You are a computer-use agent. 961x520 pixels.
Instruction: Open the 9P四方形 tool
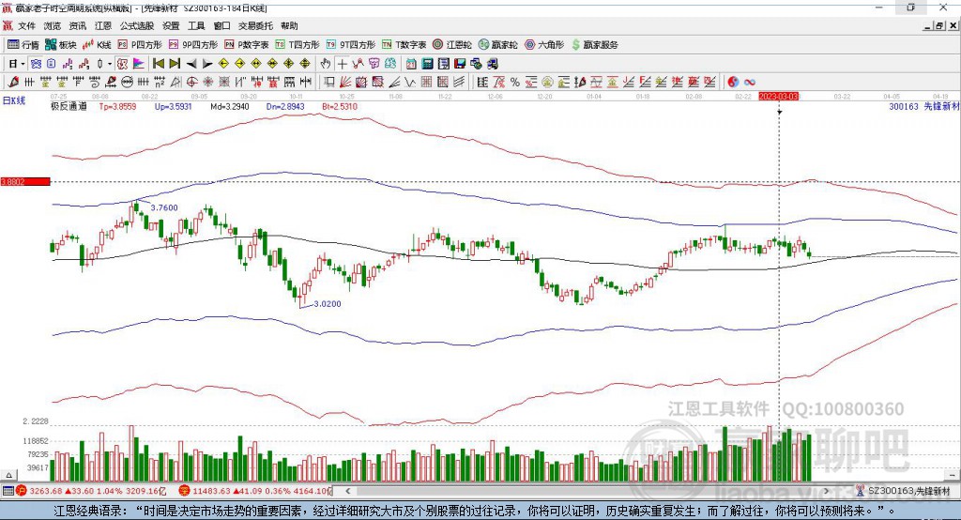[192, 45]
